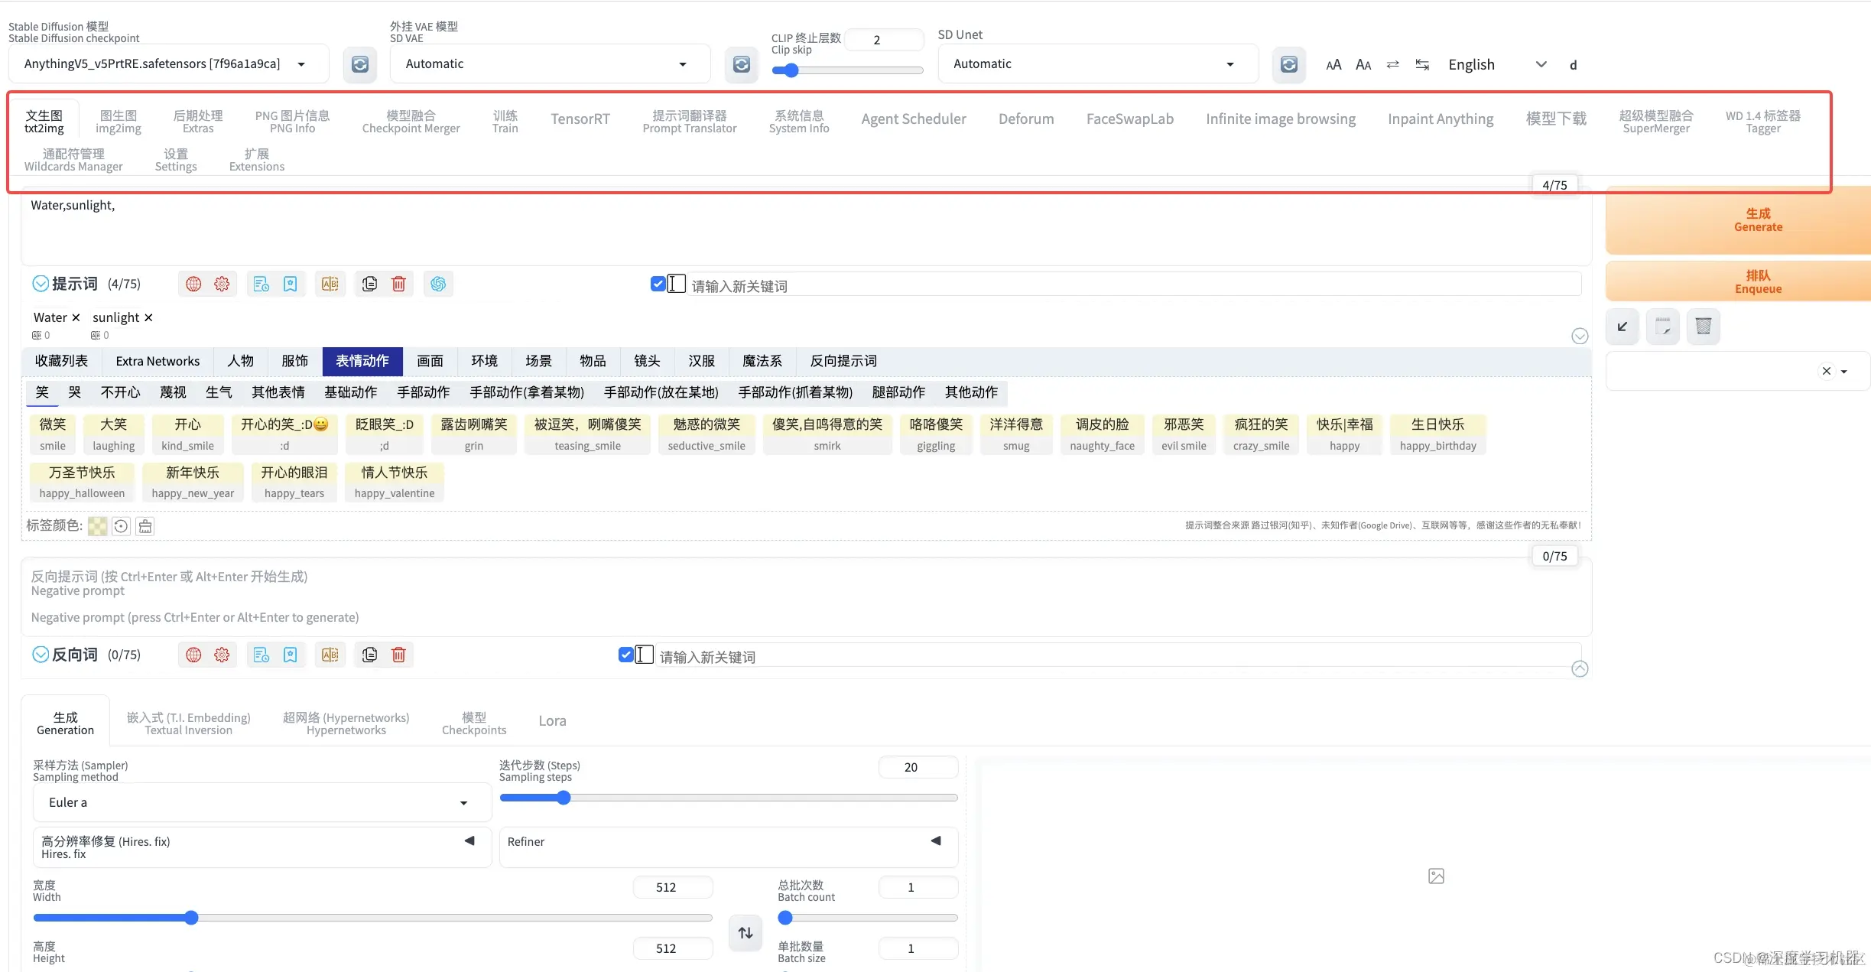The image size is (1871, 972).
Task: Adjust the Sampling steps slider
Action: click(728, 798)
